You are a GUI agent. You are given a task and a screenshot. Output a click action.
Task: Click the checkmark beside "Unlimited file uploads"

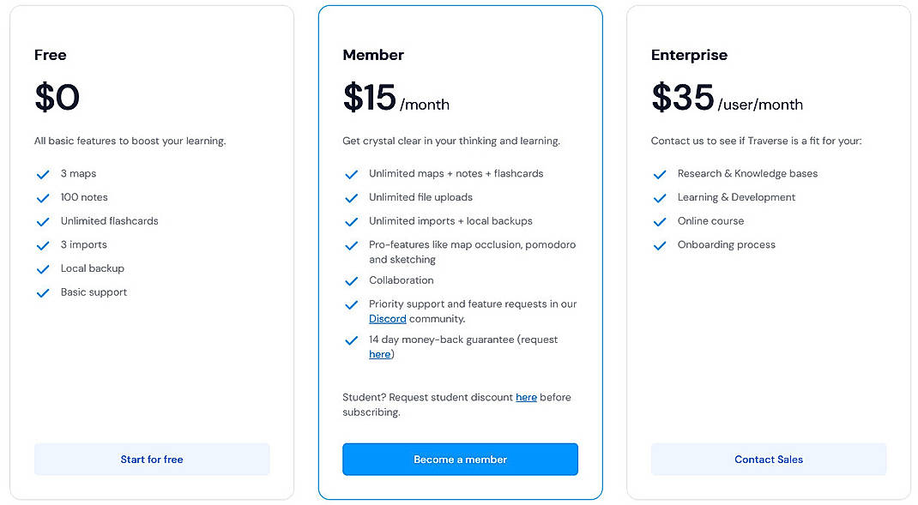pyautogui.click(x=351, y=197)
